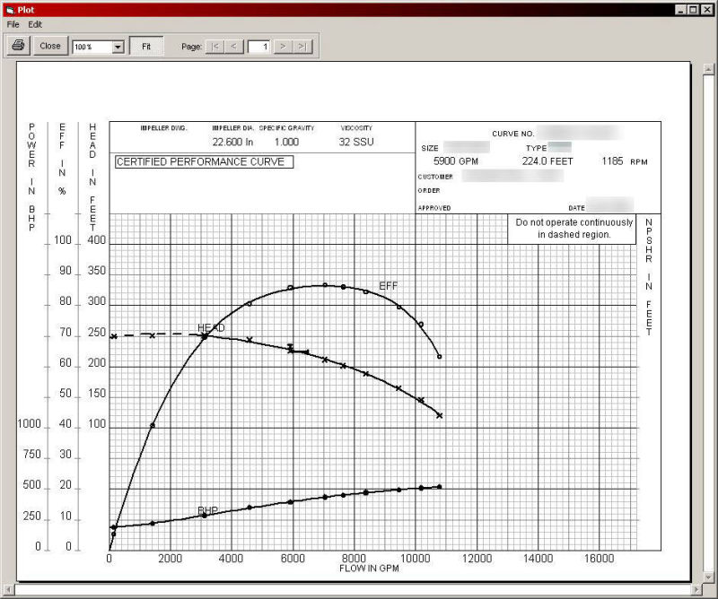The height and width of the screenshot is (599, 718).
Task: Click the printer icon in the toolbar
Action: coord(18,46)
